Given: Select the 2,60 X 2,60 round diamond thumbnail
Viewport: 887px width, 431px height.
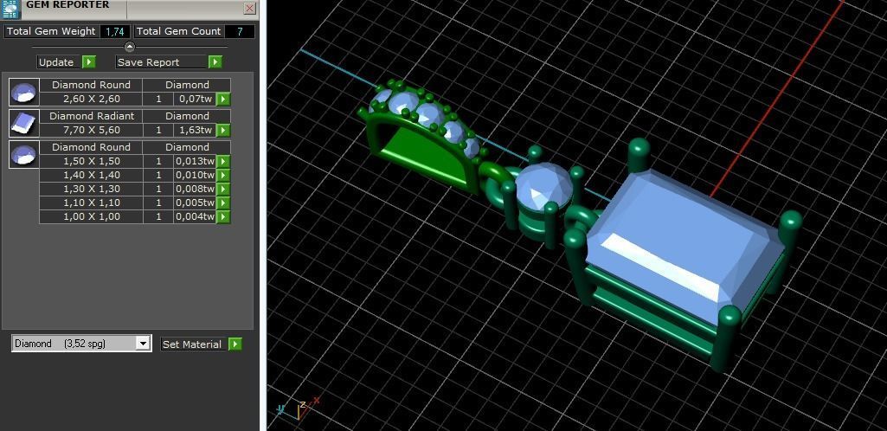Looking at the screenshot, I should click(x=24, y=93).
